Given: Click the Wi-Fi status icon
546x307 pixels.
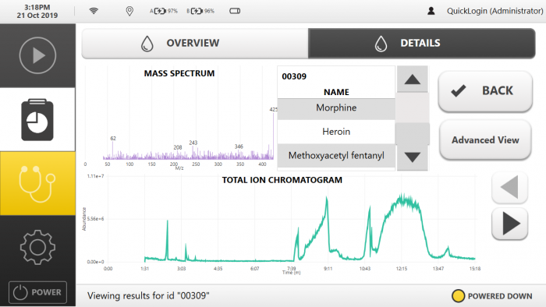Looking at the screenshot, I should (94, 11).
